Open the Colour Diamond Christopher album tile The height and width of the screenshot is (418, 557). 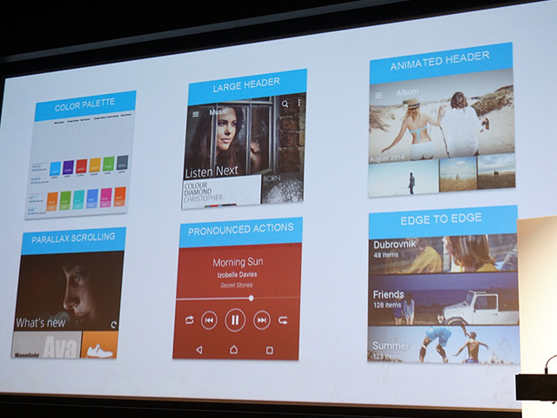click(222, 192)
